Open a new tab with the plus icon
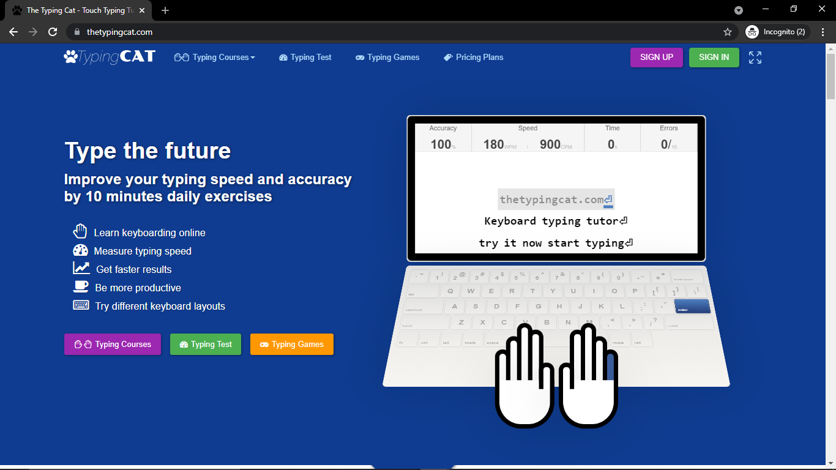The width and height of the screenshot is (836, 470). click(x=165, y=10)
